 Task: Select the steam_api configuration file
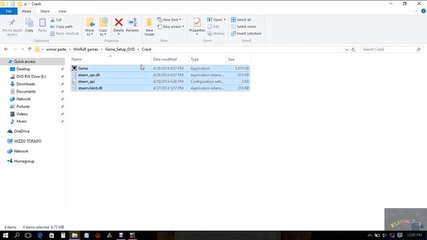(160, 81)
